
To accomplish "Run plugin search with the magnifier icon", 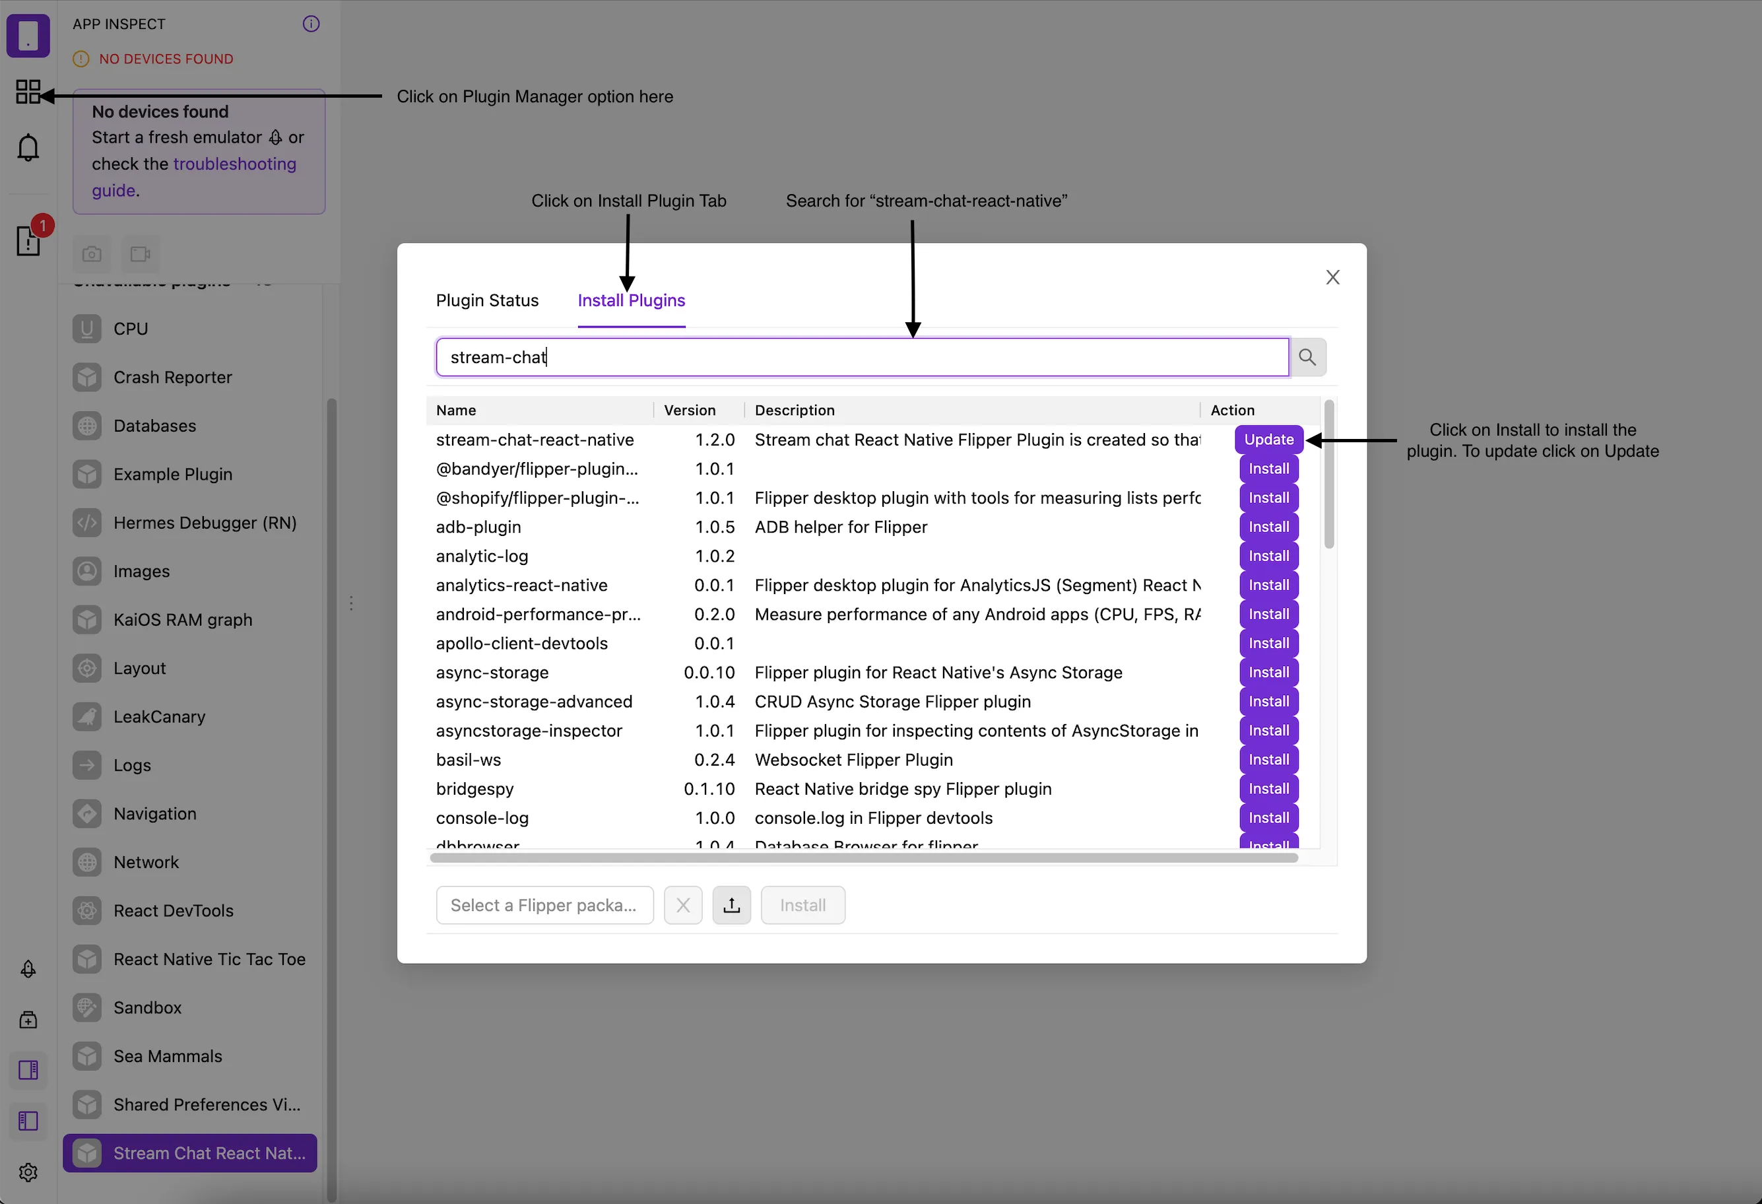I will (x=1307, y=356).
